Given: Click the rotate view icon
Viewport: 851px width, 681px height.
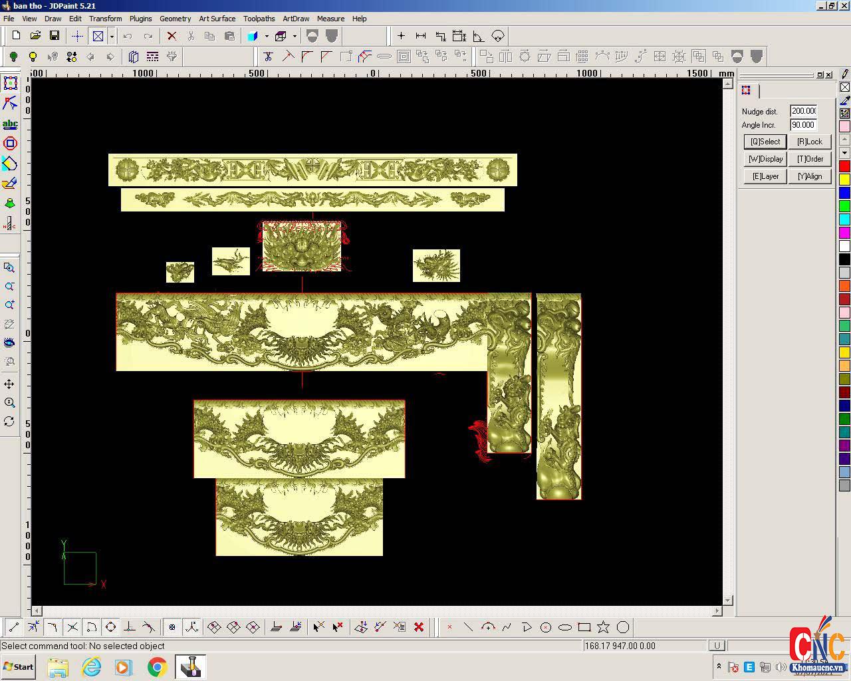Looking at the screenshot, I should pyautogui.click(x=9, y=422).
